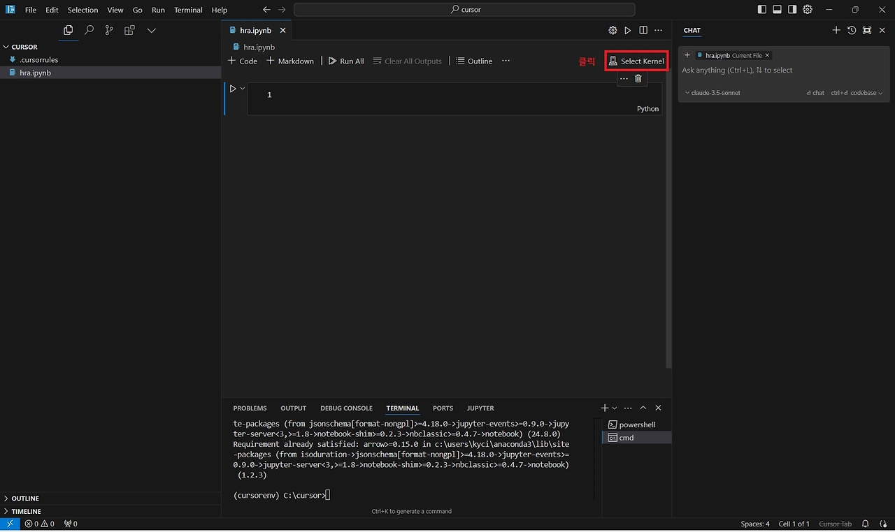The width and height of the screenshot is (895, 532).
Task: Add a new Markdown cell
Action: pyautogui.click(x=290, y=61)
